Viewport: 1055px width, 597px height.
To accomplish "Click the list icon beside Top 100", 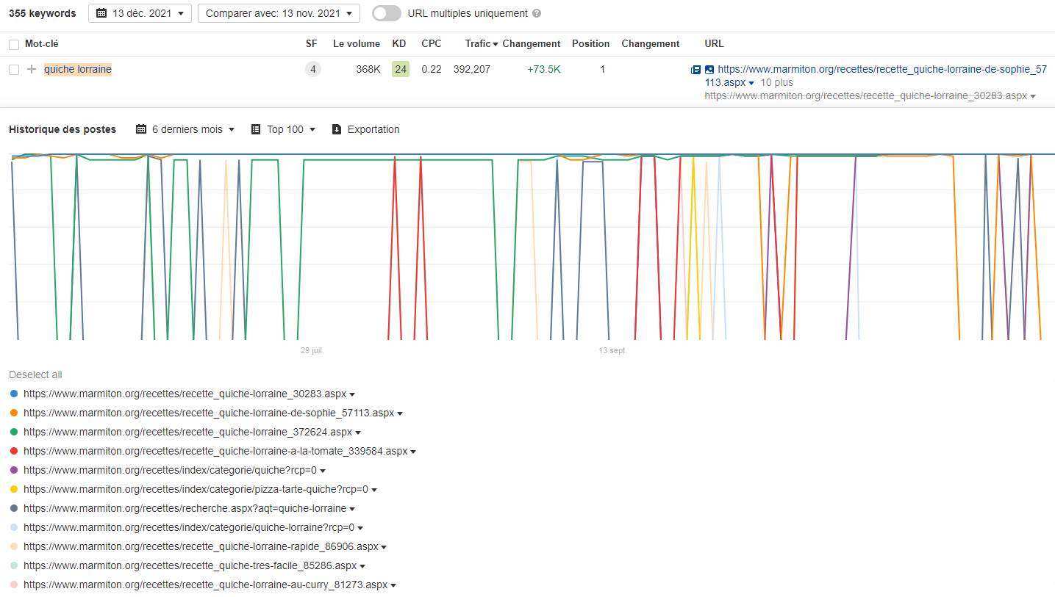I will 256,129.
